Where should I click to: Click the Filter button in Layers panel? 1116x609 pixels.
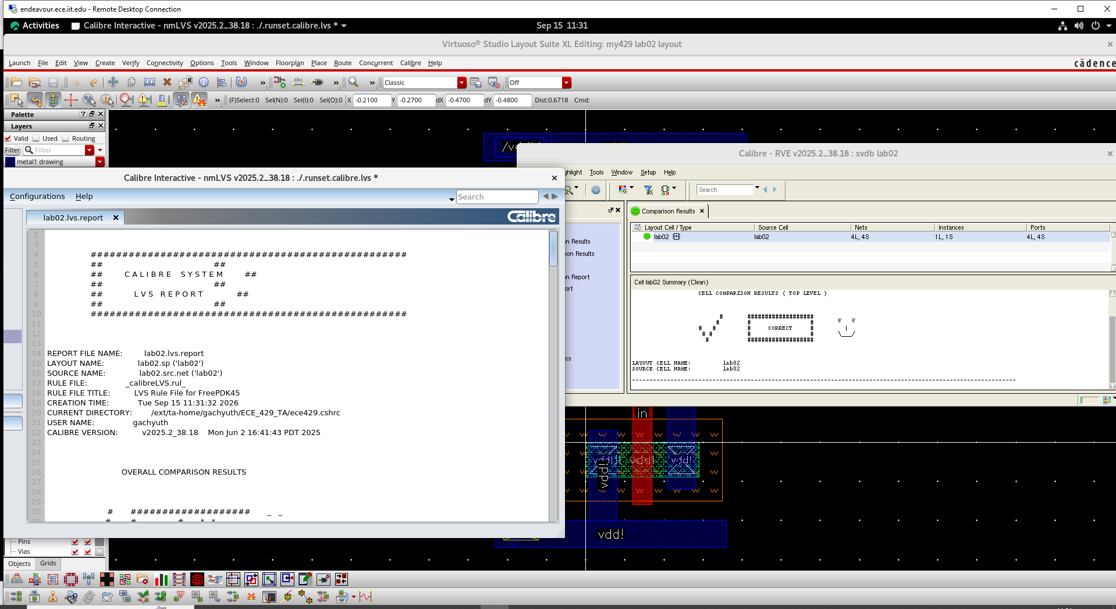coord(12,150)
